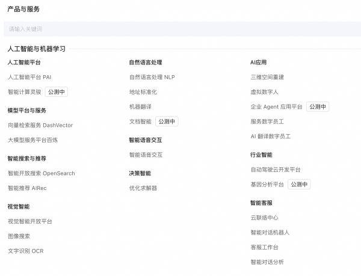Click the 人工智能平台 category heading
Screen dimensions: 361x276
coord(24,63)
